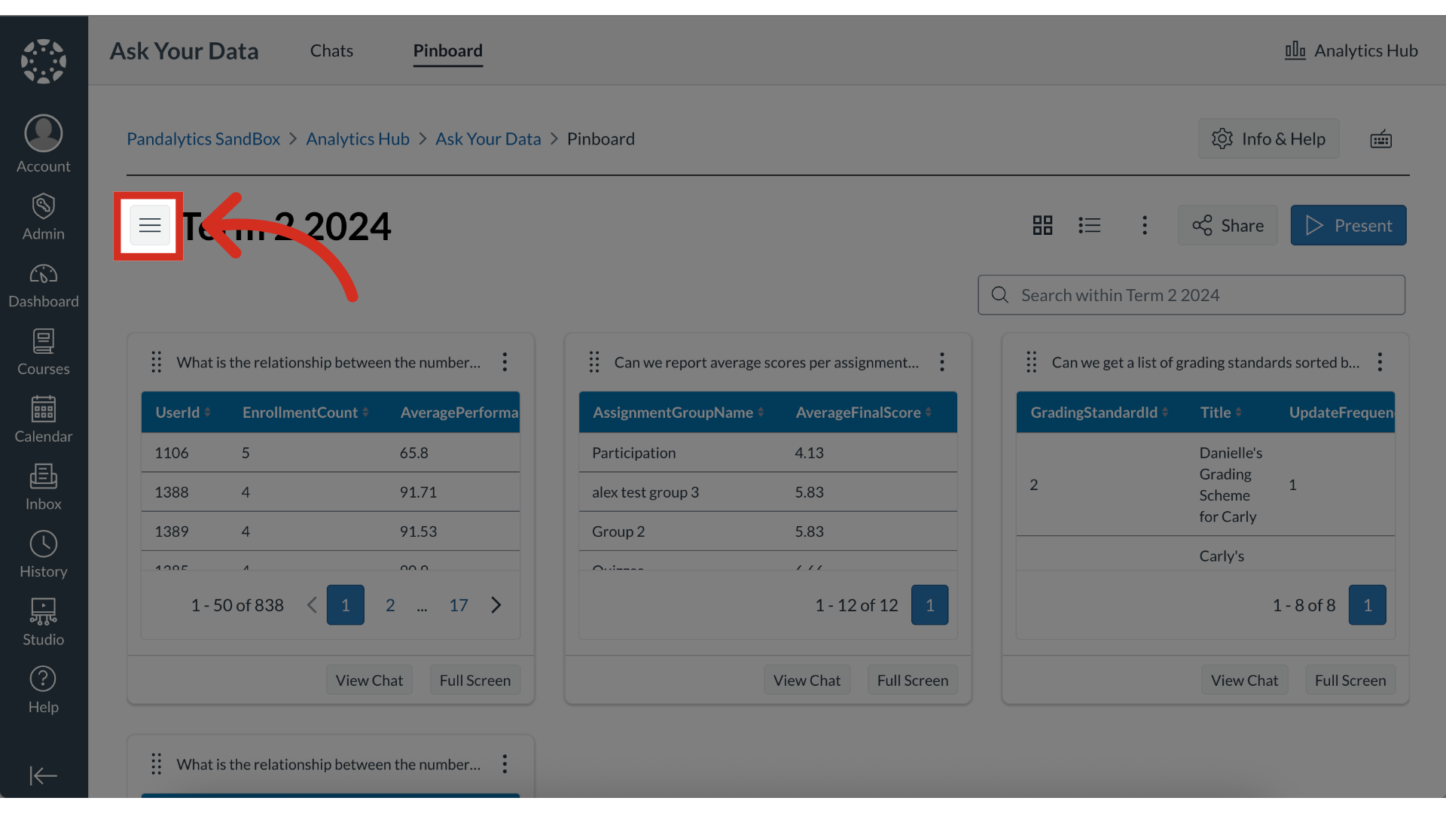Viewport: 1446px width, 813px height.
Task: Switch to list view layout
Action: (x=1089, y=225)
